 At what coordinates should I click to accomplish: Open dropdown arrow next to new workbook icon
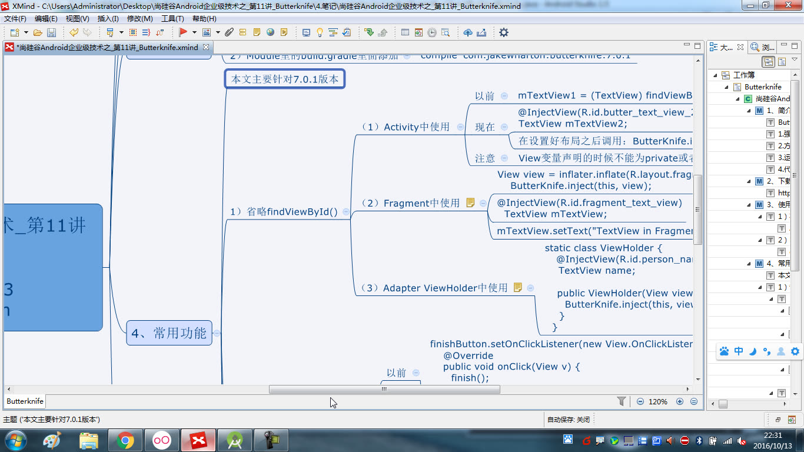click(26, 32)
